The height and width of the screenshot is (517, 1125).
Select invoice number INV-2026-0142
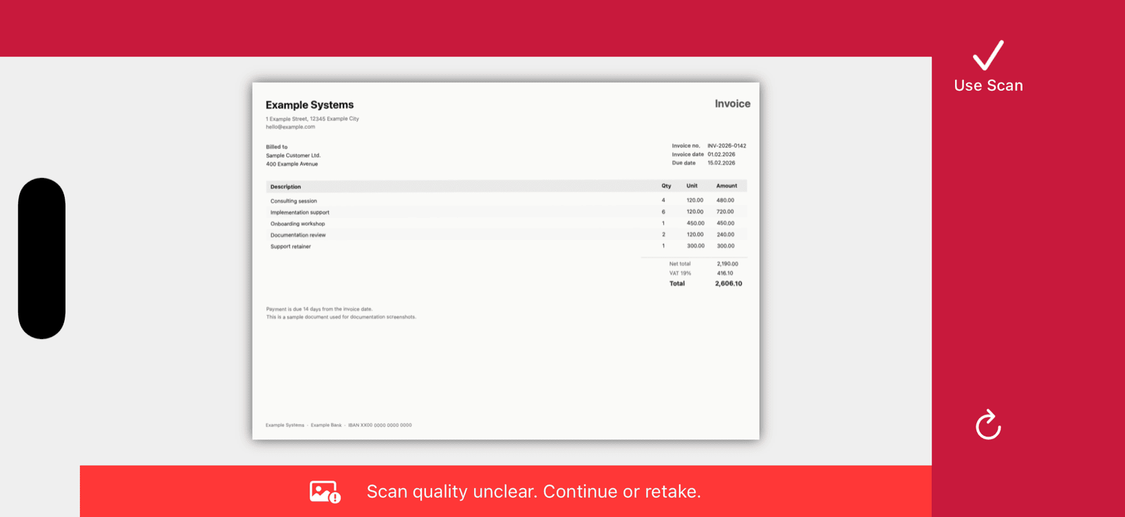click(x=727, y=146)
